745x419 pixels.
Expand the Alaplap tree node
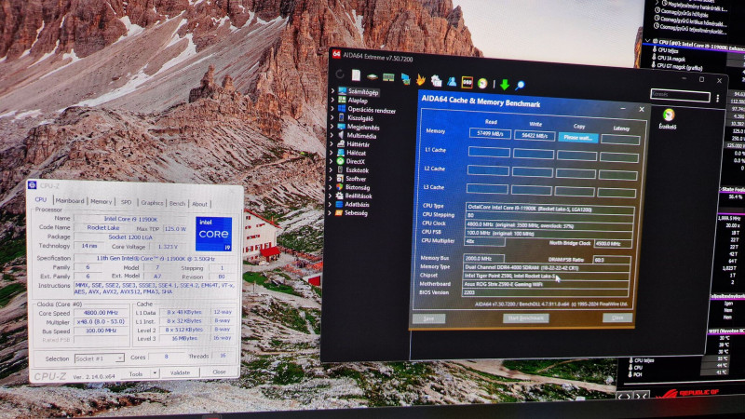(333, 100)
